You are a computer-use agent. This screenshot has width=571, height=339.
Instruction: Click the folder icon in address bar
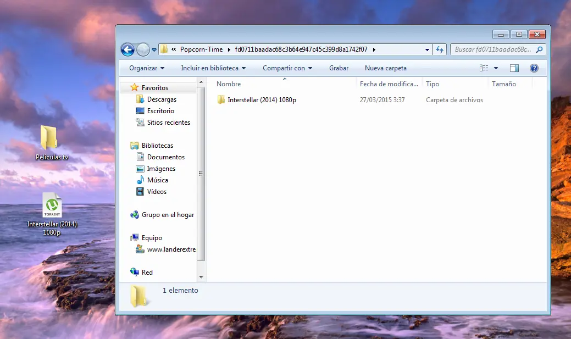164,49
